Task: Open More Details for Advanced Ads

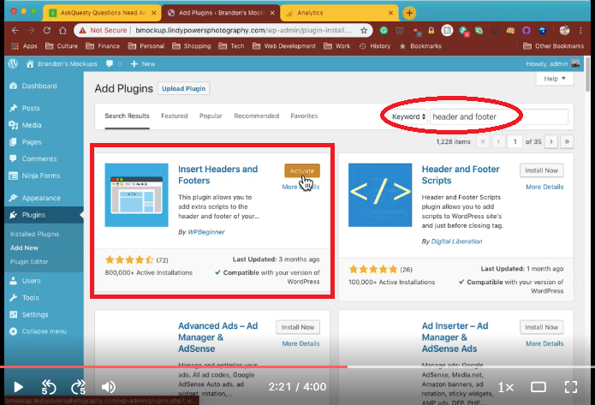Action: click(x=300, y=343)
